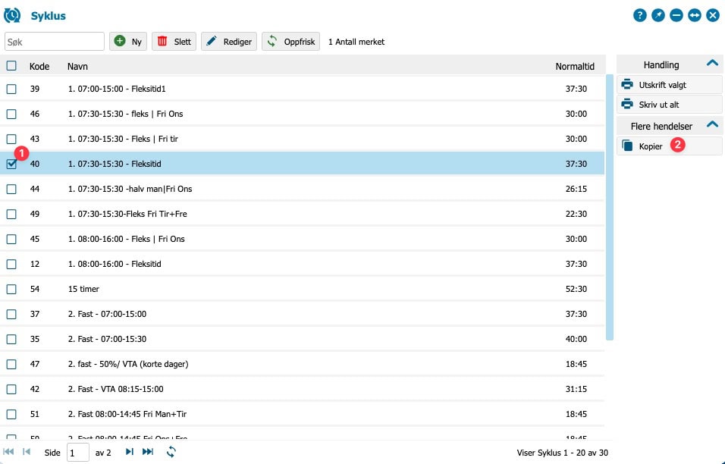Click the green plus Ny icon
The width and height of the screenshot is (725, 464).
pos(120,41)
